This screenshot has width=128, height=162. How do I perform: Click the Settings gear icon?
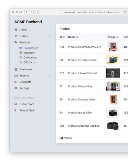[16, 88]
